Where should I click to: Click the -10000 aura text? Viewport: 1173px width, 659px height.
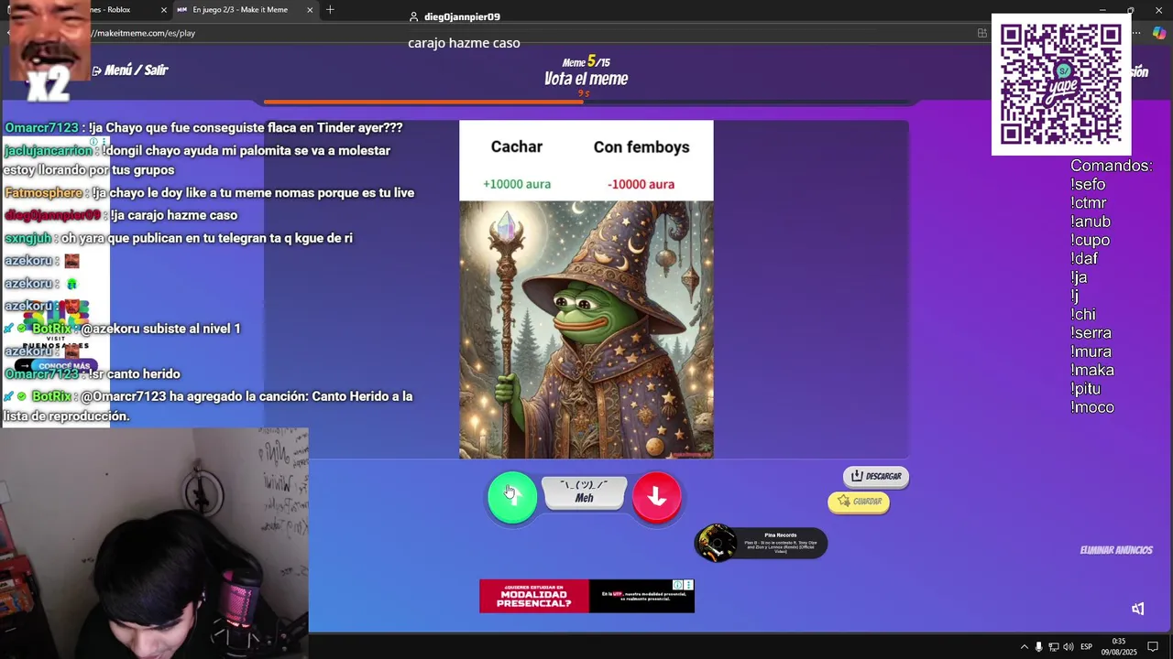[x=641, y=184]
